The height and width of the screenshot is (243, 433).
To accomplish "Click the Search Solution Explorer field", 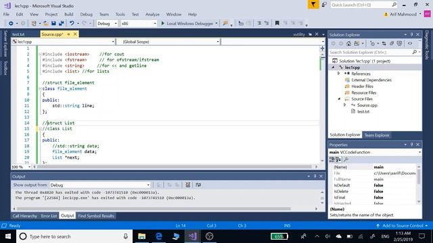I will click(x=375, y=53).
